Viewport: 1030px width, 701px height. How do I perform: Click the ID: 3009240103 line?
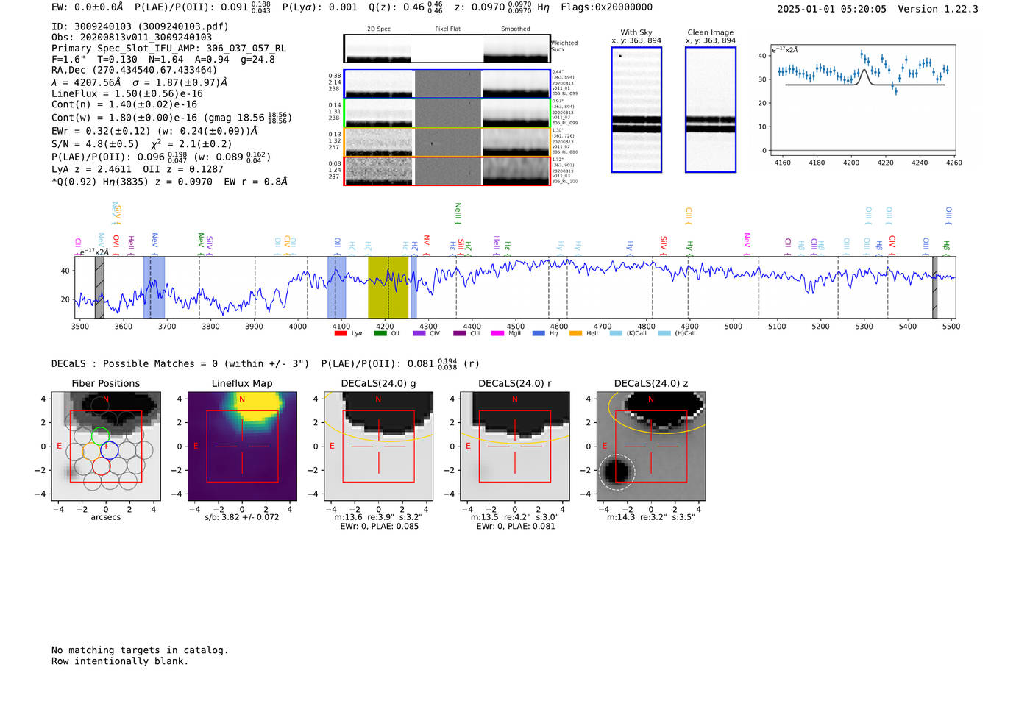tap(140, 26)
